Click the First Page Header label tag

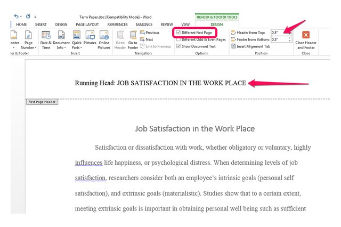42,102
